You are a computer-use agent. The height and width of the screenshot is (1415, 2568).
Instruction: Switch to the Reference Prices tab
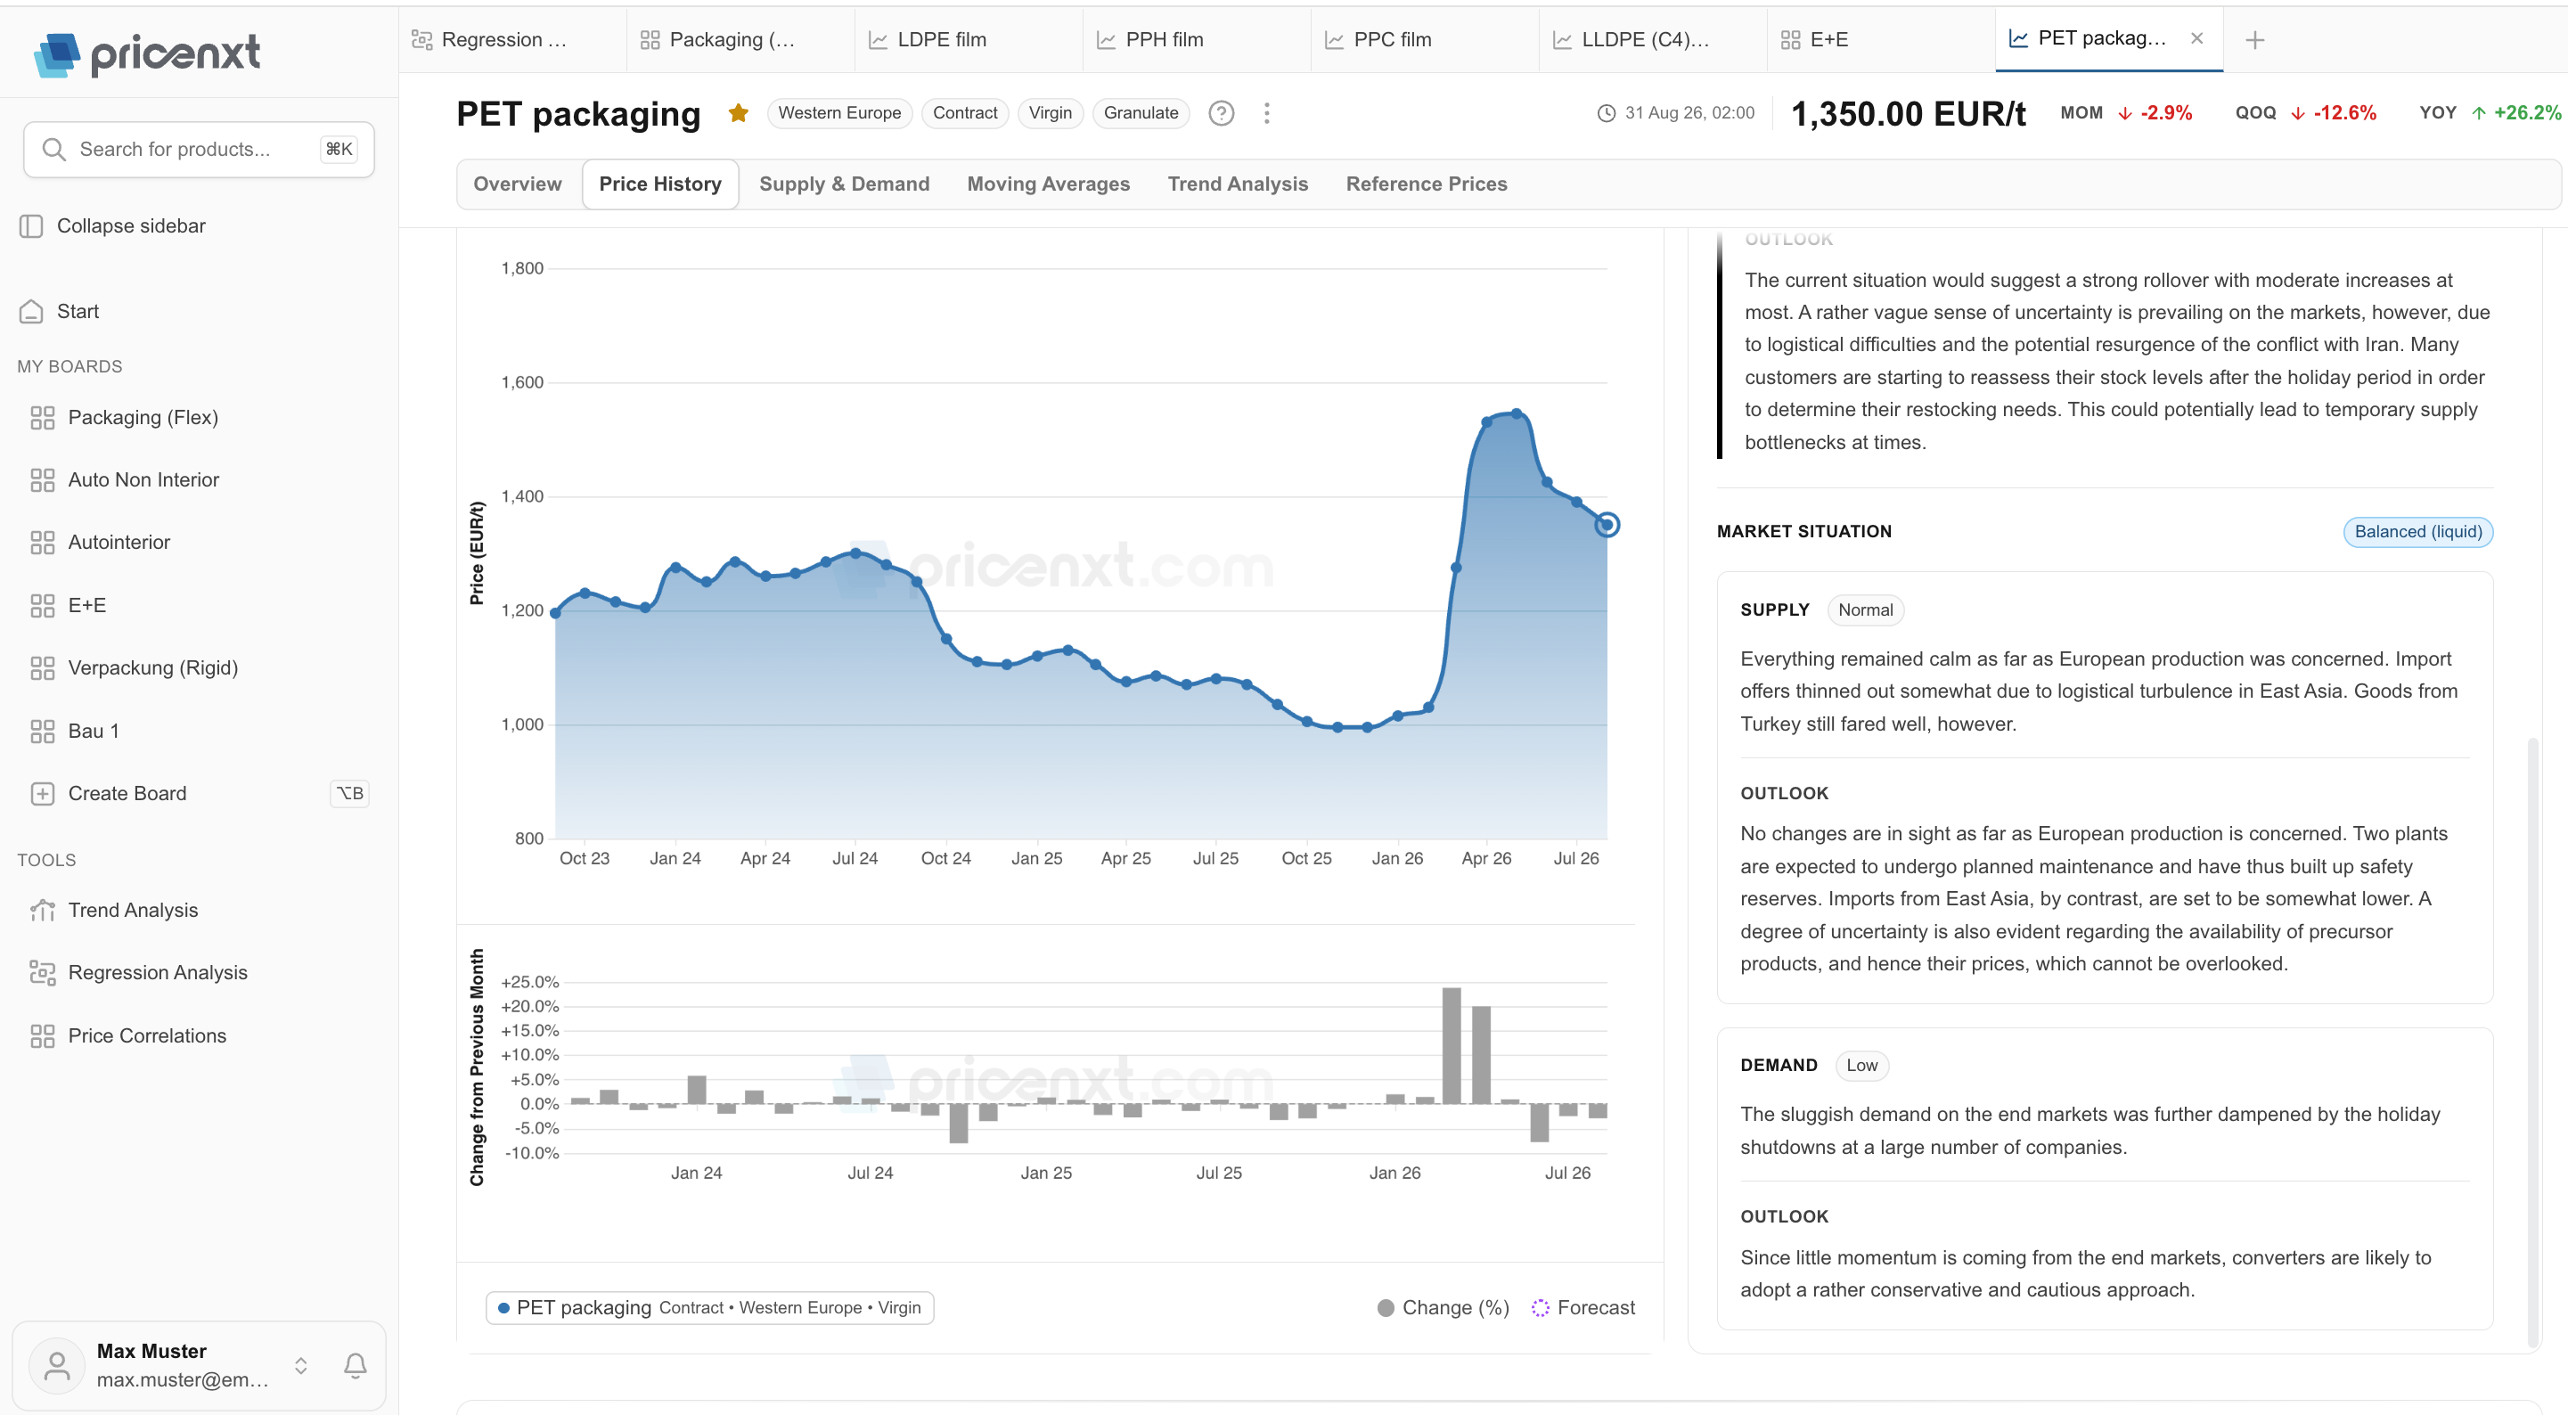(1427, 184)
